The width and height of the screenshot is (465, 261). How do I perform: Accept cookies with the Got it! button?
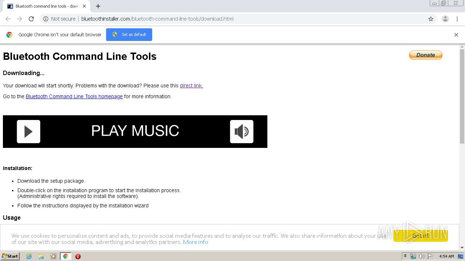[420, 236]
